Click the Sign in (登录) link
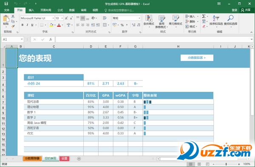Viewport: 255px width, 167px height. (x=234, y=10)
